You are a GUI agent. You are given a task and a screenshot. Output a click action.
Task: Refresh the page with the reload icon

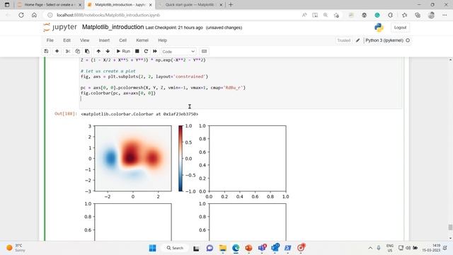(21, 15)
